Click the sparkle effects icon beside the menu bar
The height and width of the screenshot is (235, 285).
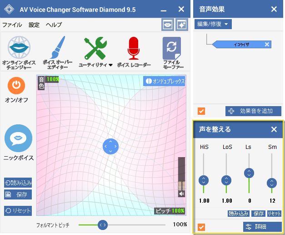182,25
